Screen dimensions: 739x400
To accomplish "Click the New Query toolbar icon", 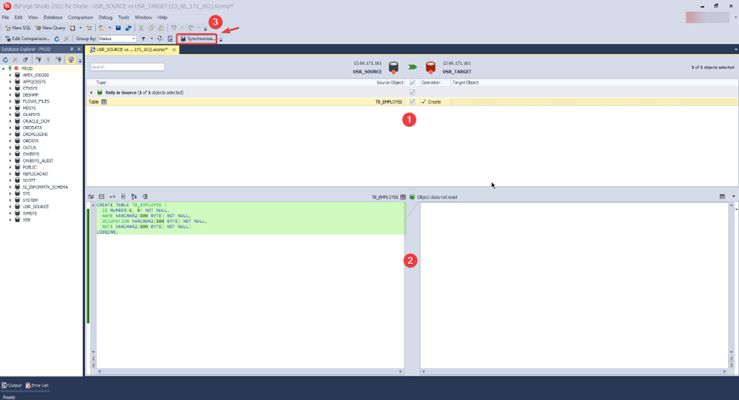I will tap(50, 28).
